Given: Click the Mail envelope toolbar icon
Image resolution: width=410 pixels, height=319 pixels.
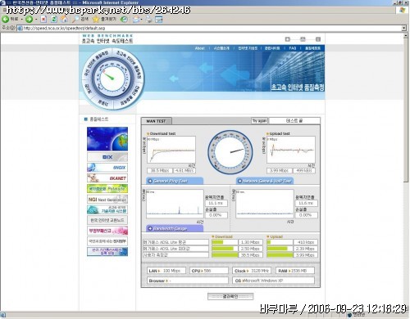Looking at the screenshot, I should click(x=136, y=19).
